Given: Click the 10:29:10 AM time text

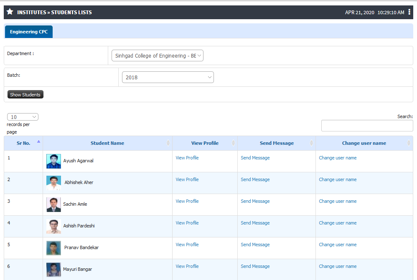Looking at the screenshot, I should 391,13.
